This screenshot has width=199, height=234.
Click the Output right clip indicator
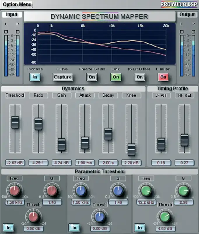tap(193, 32)
